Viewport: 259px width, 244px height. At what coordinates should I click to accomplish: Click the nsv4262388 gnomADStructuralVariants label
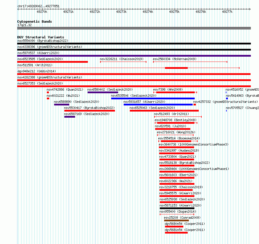pyautogui.click(x=50, y=77)
